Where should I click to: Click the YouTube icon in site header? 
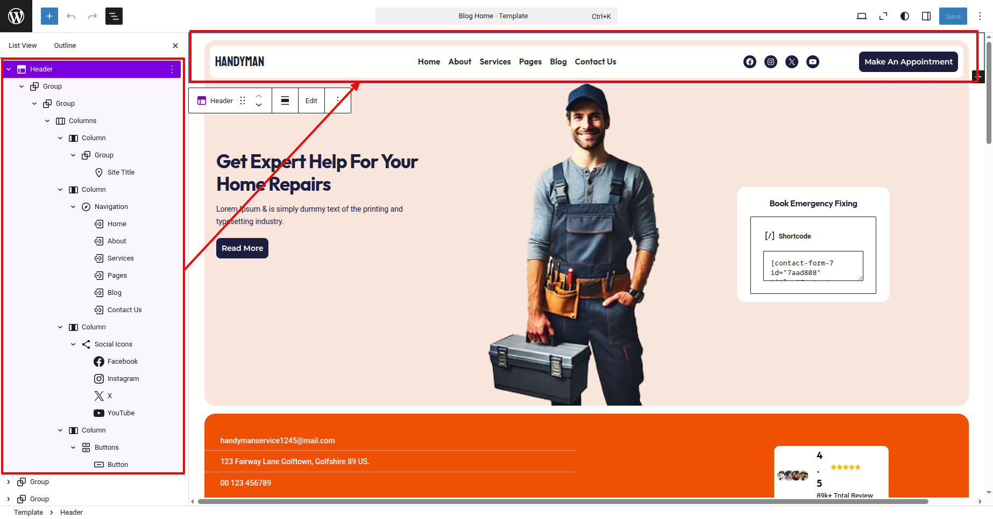[x=813, y=62]
